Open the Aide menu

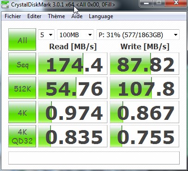tap(77, 16)
